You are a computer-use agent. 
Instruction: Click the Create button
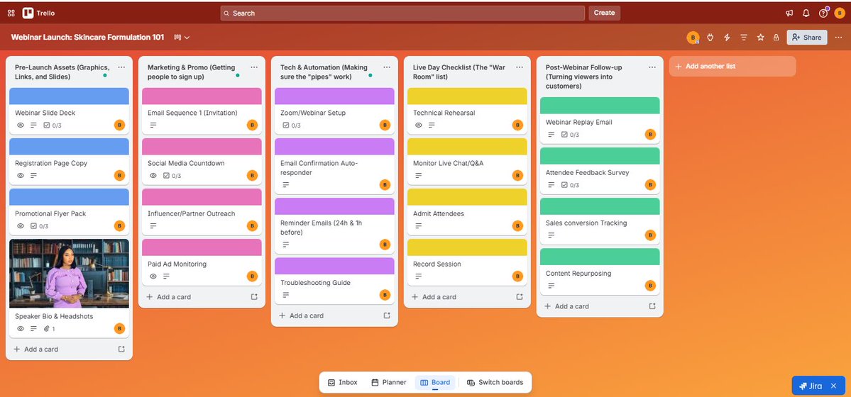coord(604,13)
